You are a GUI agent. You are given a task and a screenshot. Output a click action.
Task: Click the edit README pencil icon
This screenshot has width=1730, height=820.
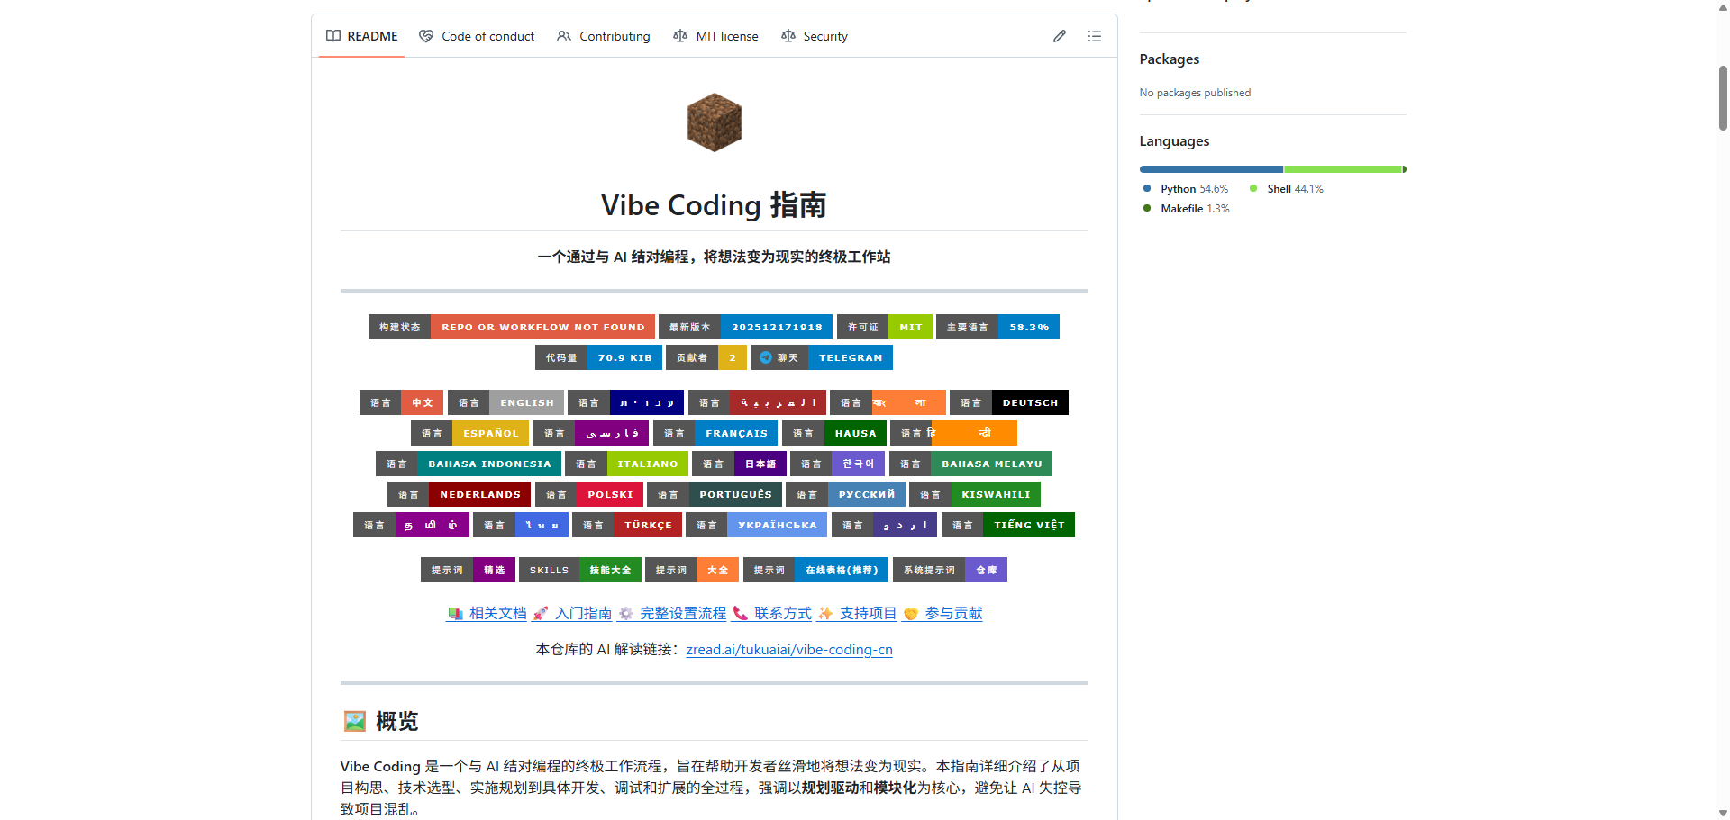[1060, 36]
